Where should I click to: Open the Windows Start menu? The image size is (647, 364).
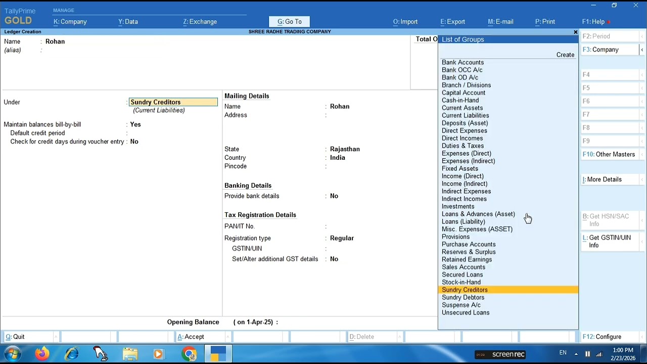(12, 354)
